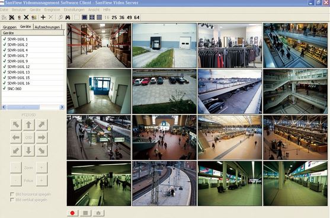Open the Aufzeichnungen tab

[47, 27]
